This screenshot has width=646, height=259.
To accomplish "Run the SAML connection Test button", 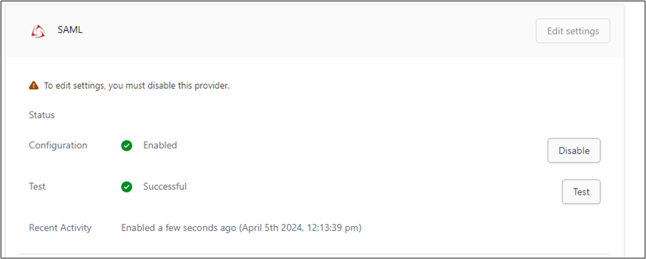I will click(581, 192).
